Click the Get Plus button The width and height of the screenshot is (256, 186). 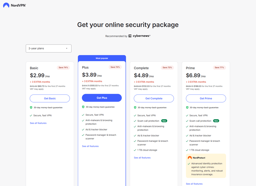(102, 98)
